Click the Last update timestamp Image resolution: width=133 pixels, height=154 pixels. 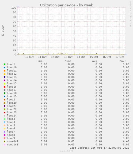[100, 148]
